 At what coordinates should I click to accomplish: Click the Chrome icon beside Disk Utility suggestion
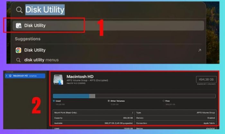click(19, 50)
